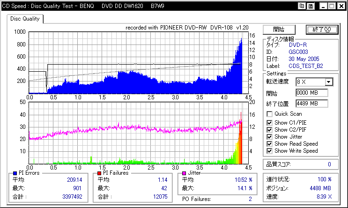348x208 pixels.
Task: Click the 終了位置 4489 MB input field
Action: [312, 104]
